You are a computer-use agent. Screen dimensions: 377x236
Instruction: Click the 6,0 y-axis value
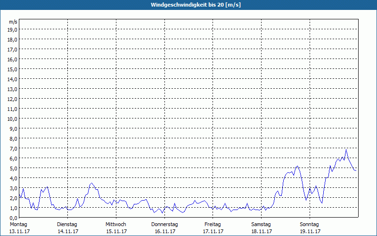point(14,159)
